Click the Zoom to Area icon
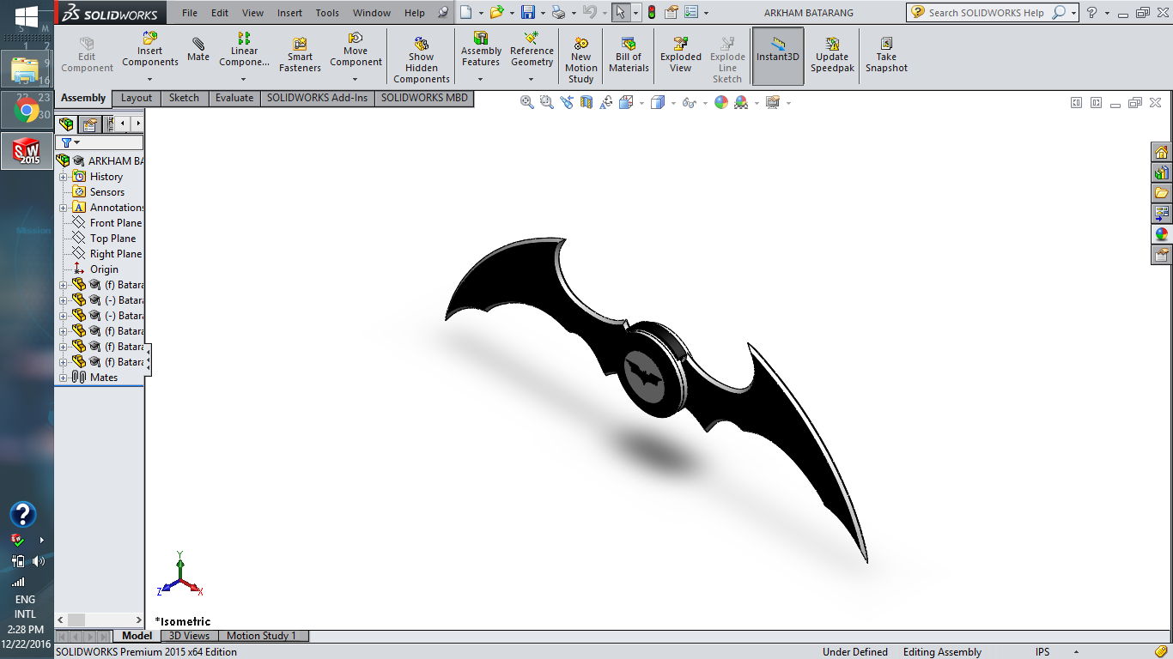1173x659 pixels. tap(547, 102)
